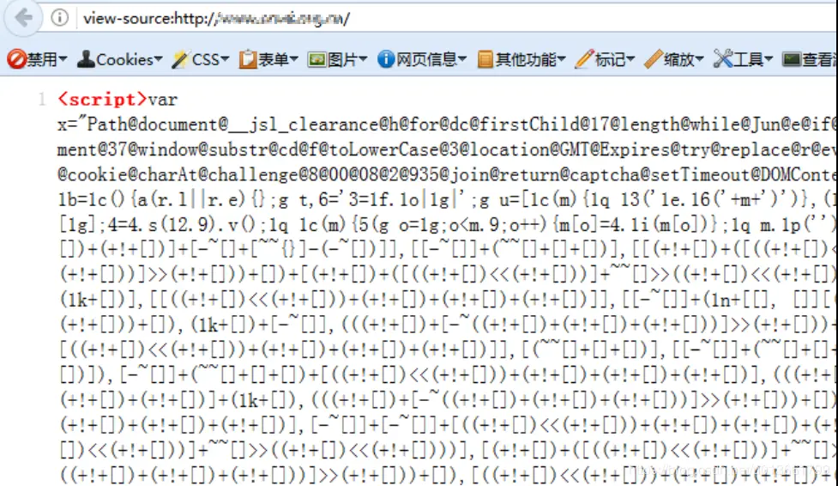Click the 工具 crossed tools icon
The width and height of the screenshot is (838, 486).
pos(722,59)
